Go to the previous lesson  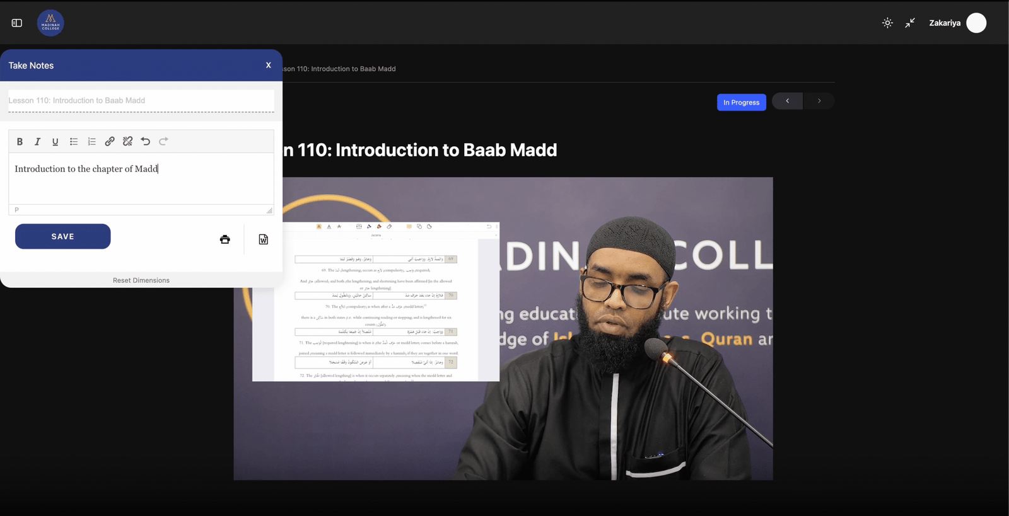pyautogui.click(x=787, y=101)
